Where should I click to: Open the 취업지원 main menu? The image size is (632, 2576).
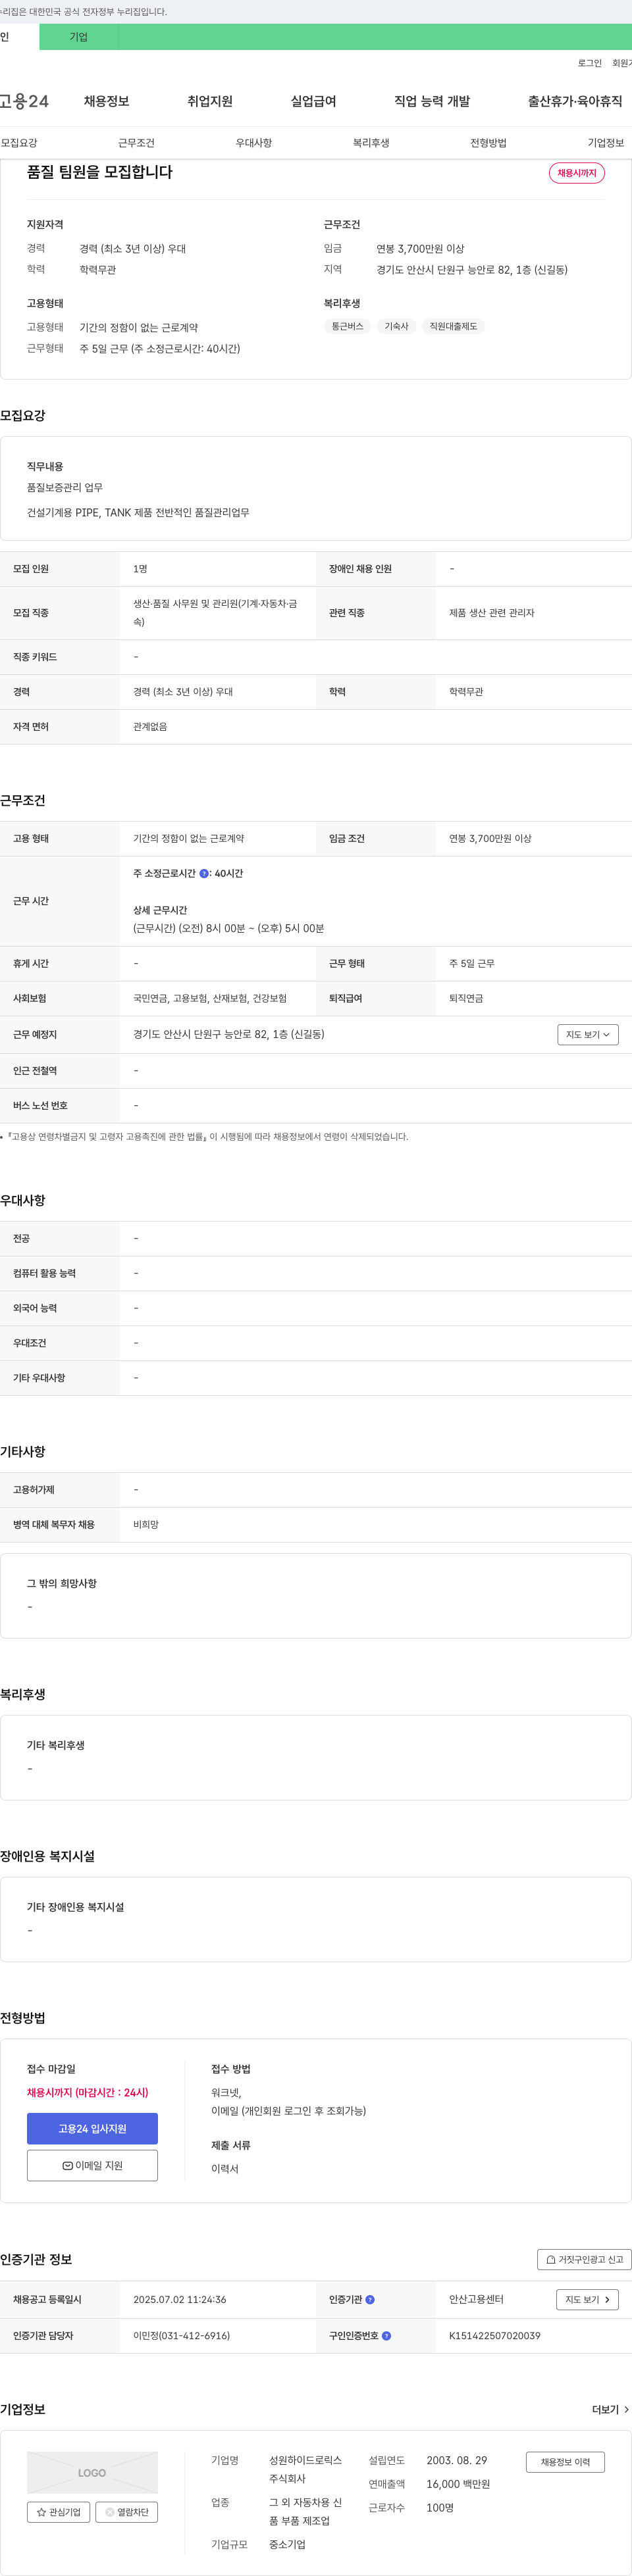pos(210,101)
